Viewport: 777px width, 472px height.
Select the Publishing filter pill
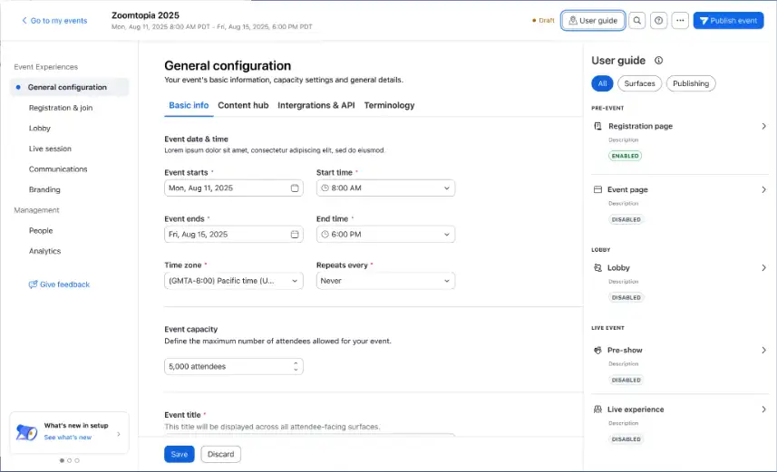[x=691, y=83]
